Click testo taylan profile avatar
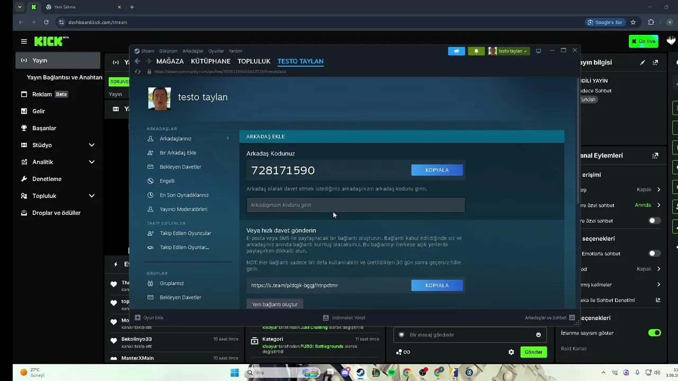Viewport: 678px width, 381px height. coord(159,98)
